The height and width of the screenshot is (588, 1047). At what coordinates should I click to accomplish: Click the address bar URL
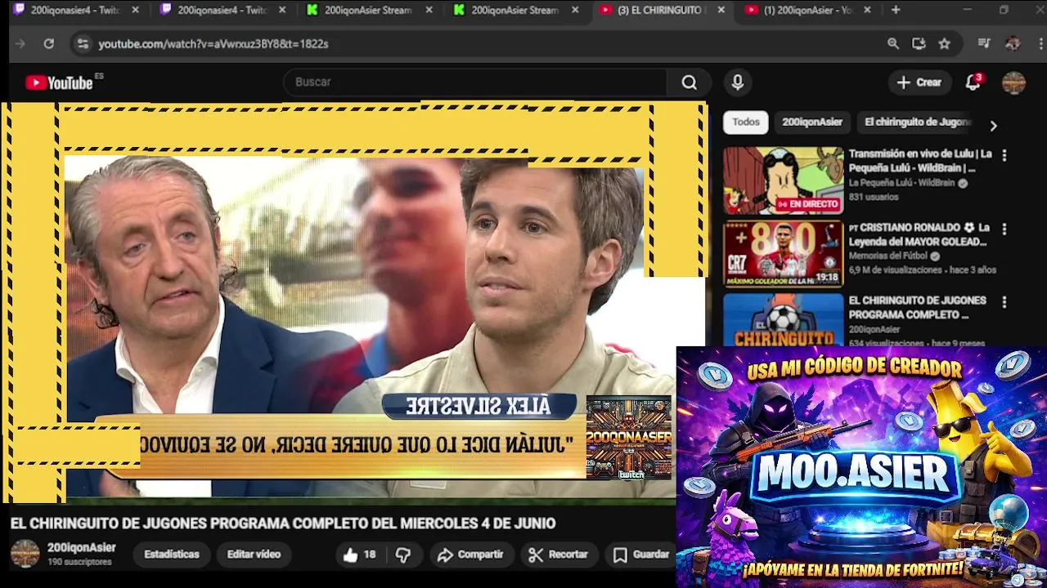point(213,43)
